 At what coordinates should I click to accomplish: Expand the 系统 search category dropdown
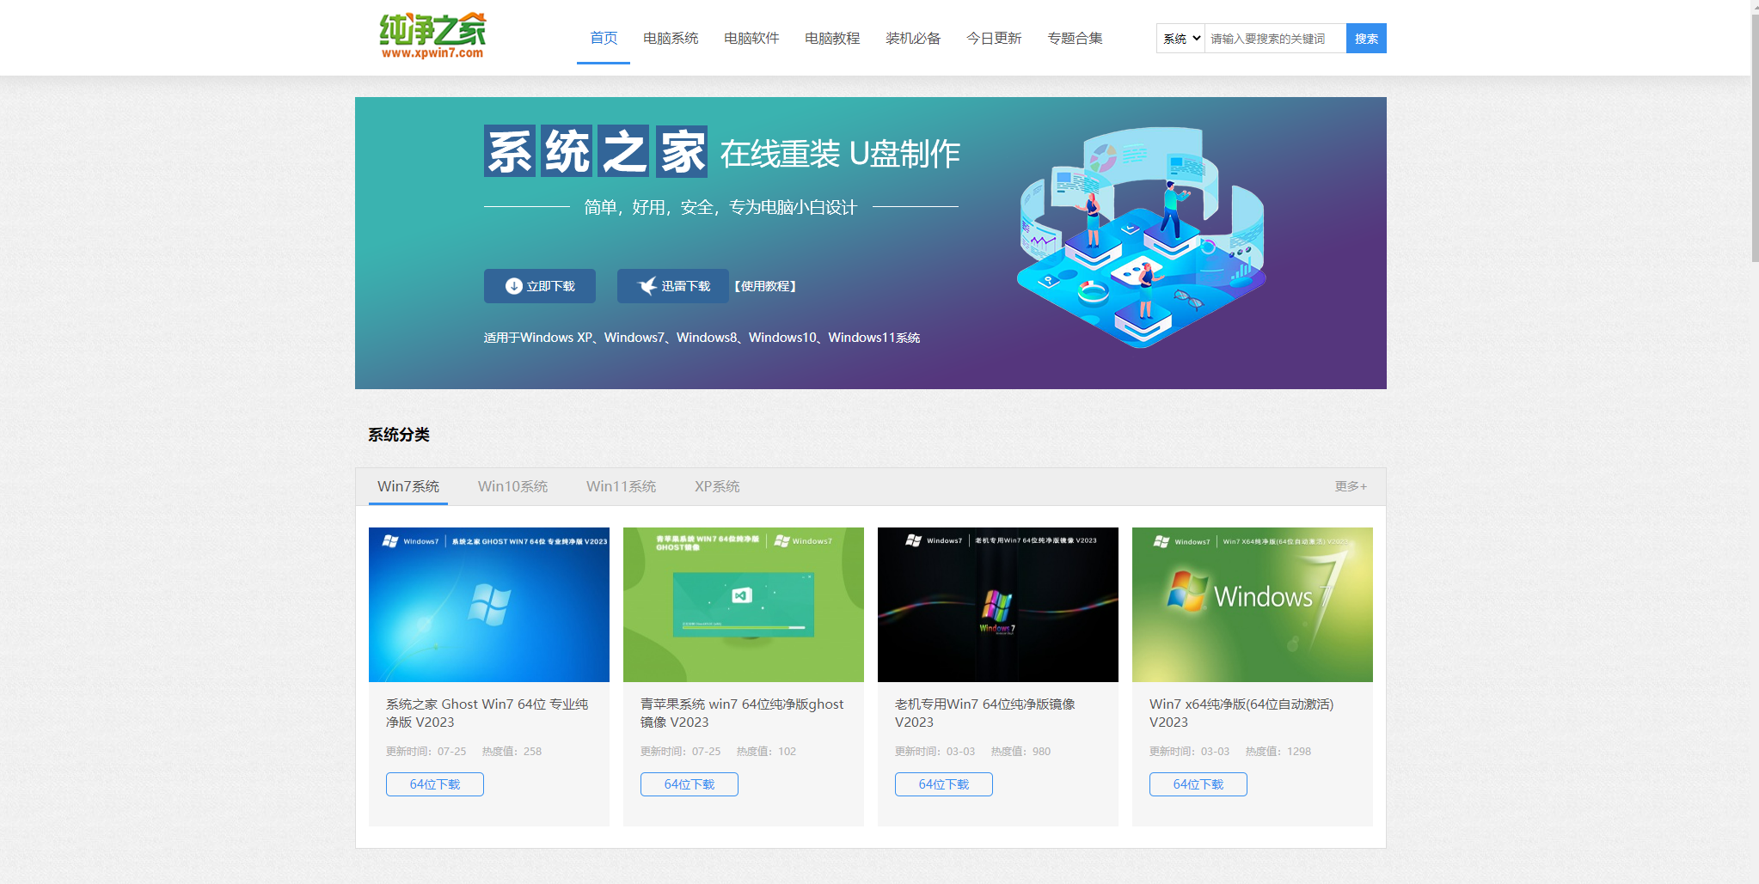point(1181,39)
